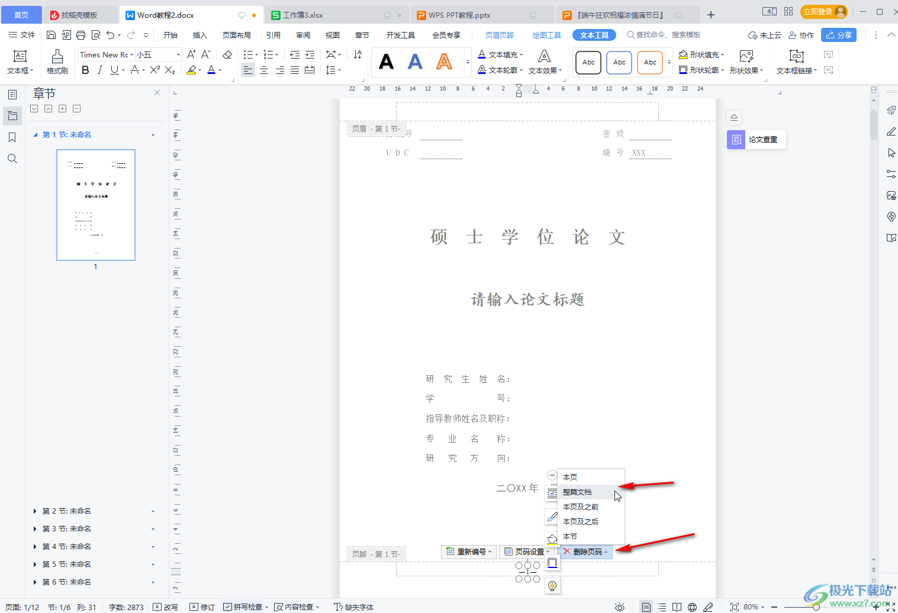
Task: Open the bookmark icon in left sidebar
Action: (12, 137)
